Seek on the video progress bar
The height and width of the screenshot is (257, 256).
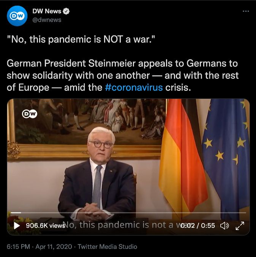(x=128, y=213)
